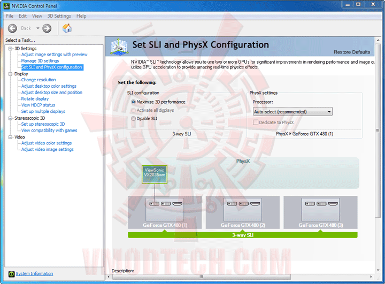The image size is (385, 284).
Task: Open Rotate display page
Action: point(35,99)
